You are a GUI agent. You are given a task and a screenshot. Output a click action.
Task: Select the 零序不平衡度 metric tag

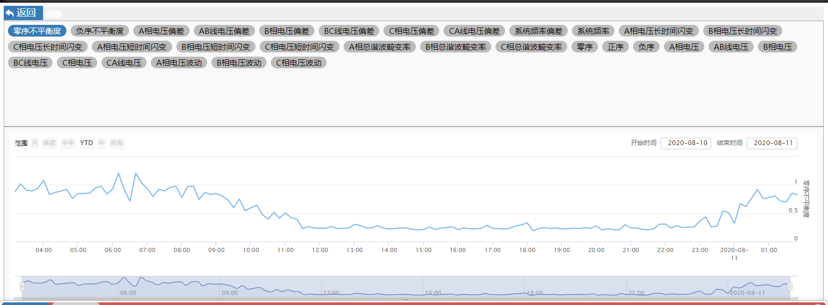[37, 31]
